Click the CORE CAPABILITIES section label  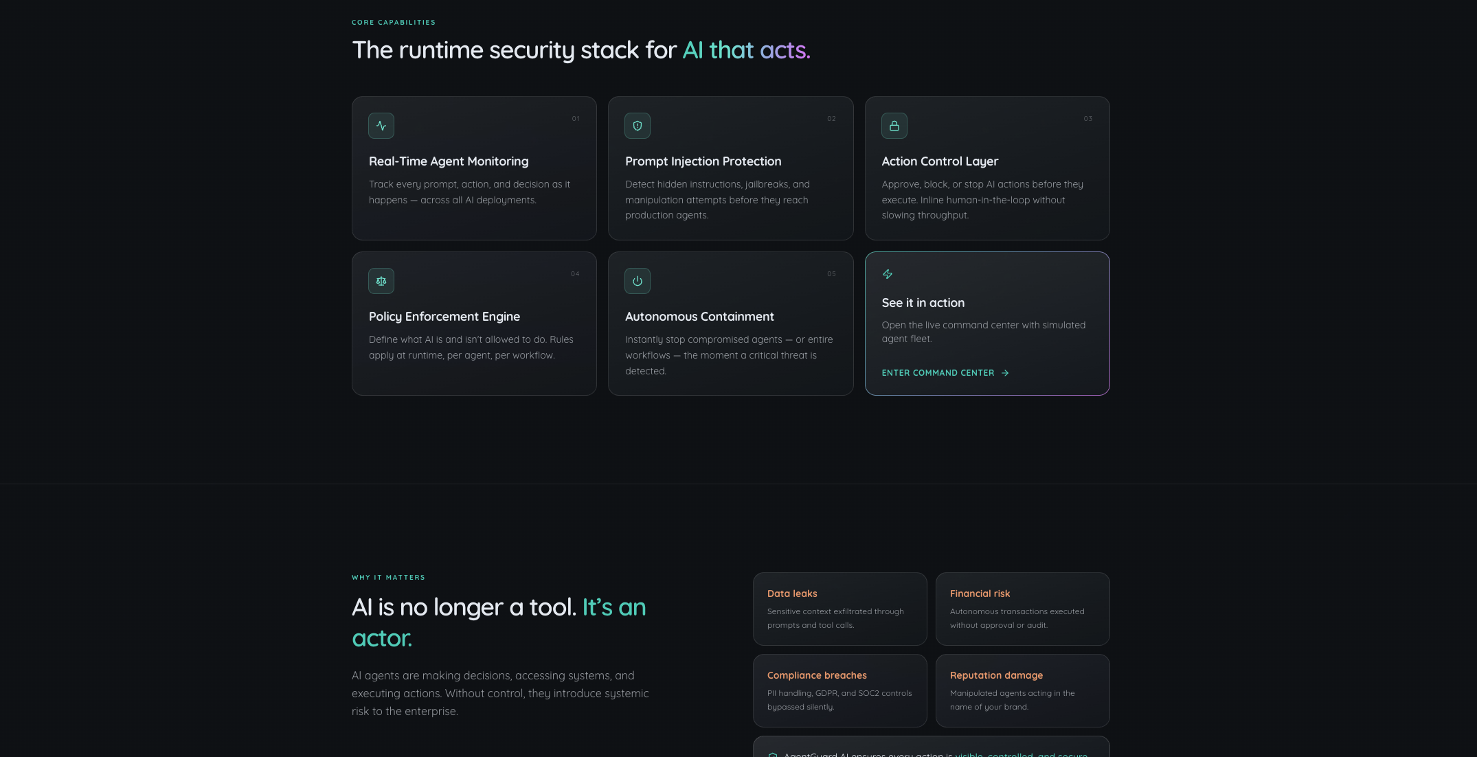tap(394, 23)
